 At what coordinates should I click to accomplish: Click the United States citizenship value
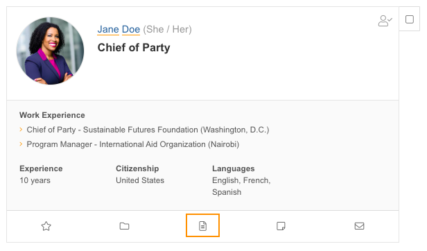[x=140, y=180]
